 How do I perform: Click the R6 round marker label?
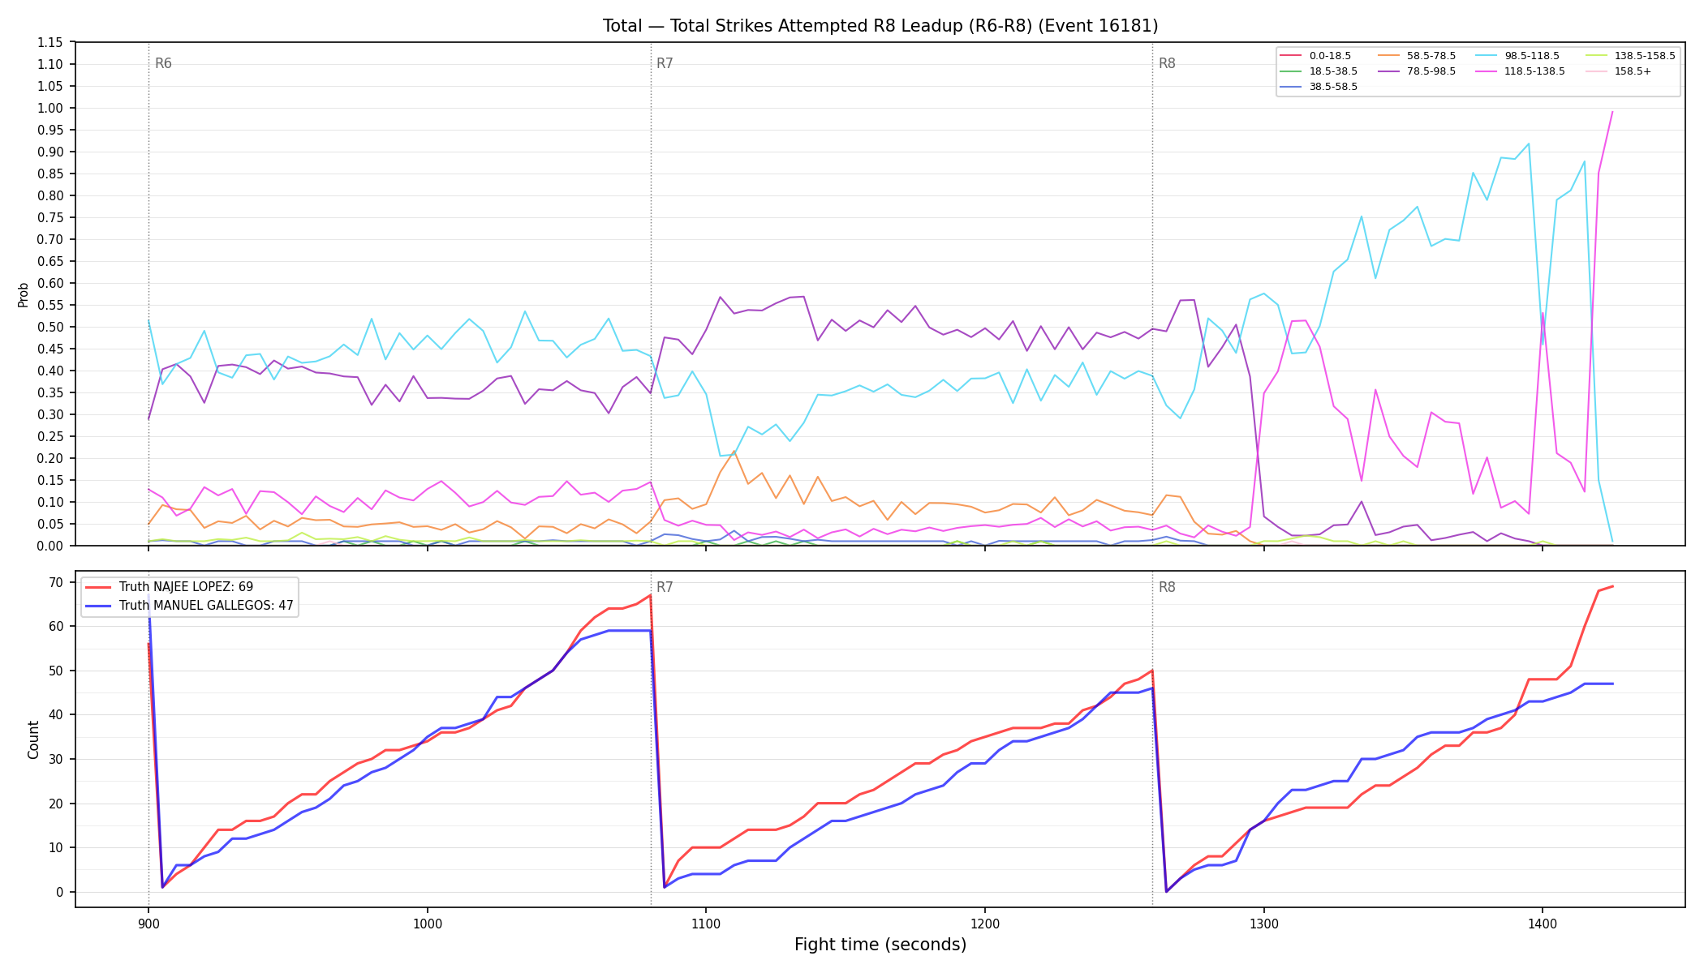point(163,64)
